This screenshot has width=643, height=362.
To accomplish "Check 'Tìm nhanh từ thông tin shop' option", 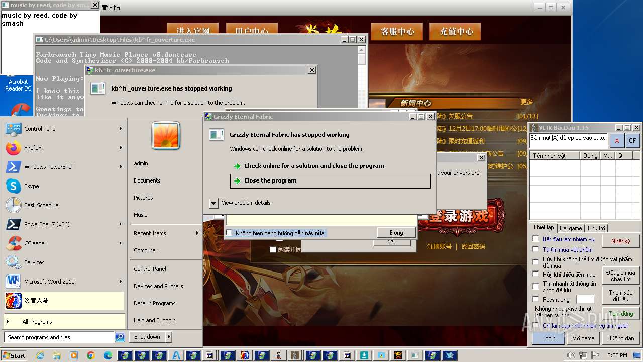I will tap(536, 286).
